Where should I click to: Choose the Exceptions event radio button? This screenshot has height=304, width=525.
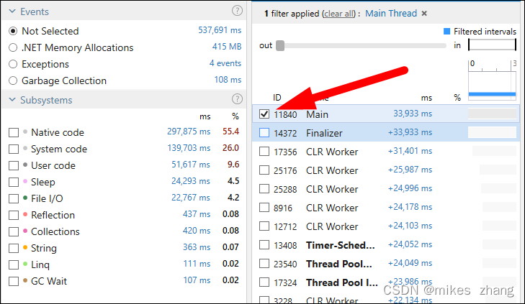pyautogui.click(x=13, y=64)
